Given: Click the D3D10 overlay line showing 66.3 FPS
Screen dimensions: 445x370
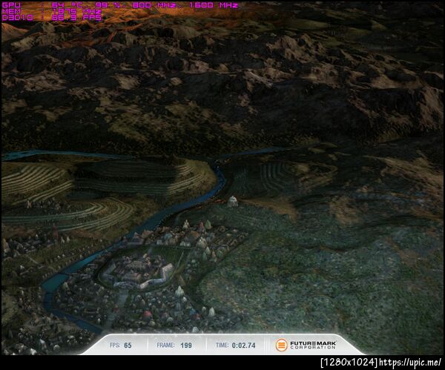Looking at the screenshot, I should tap(52, 18).
